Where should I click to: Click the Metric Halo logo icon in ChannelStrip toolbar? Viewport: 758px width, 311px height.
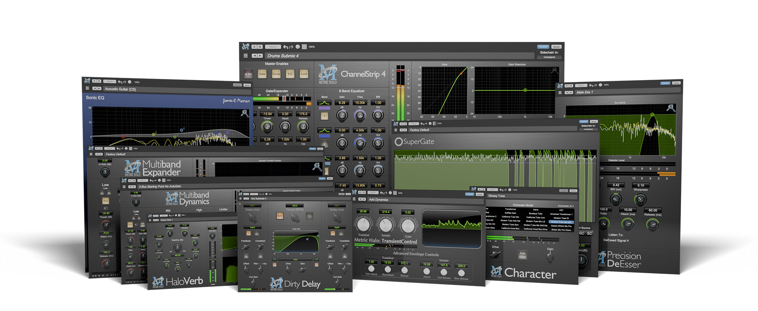point(246,46)
